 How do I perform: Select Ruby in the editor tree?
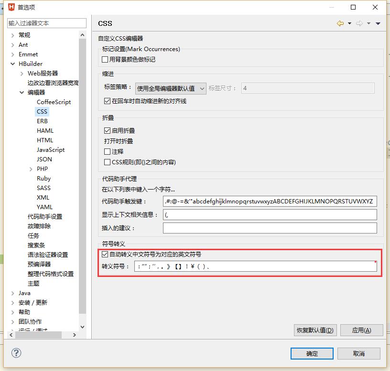click(44, 179)
